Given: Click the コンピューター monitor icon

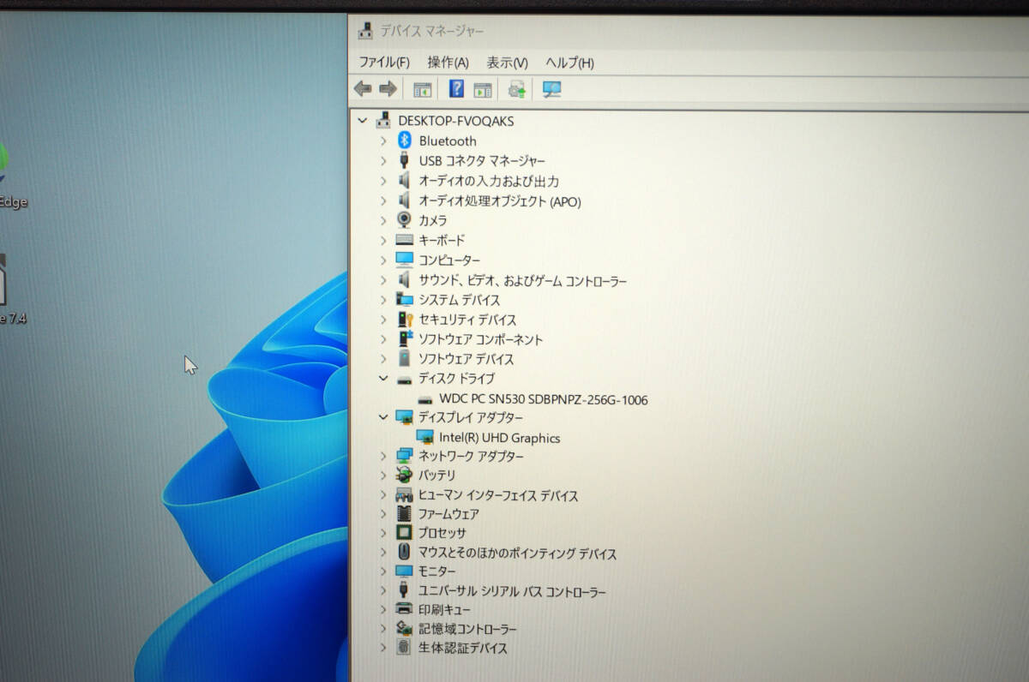Looking at the screenshot, I should click(405, 260).
